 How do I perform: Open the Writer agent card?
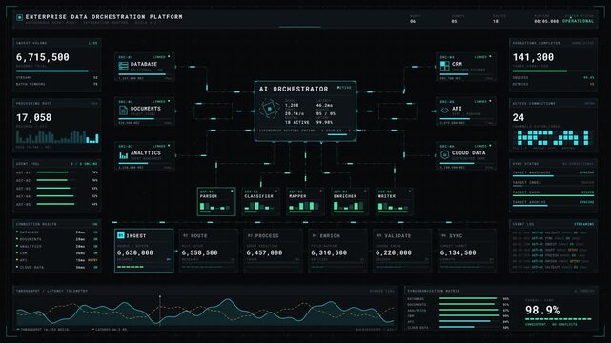coord(394,201)
